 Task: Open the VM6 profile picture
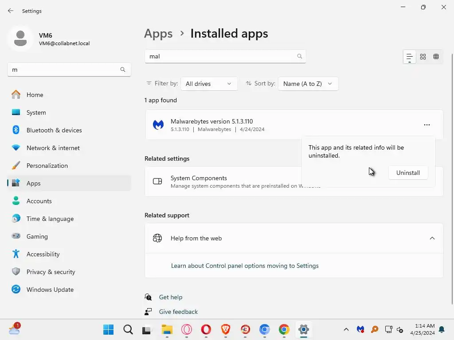[20, 39]
